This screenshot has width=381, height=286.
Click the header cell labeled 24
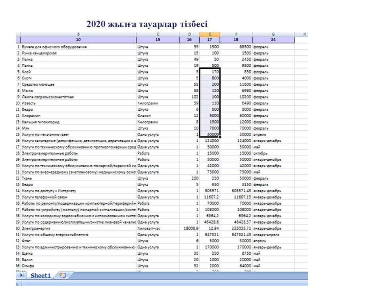click(273, 40)
